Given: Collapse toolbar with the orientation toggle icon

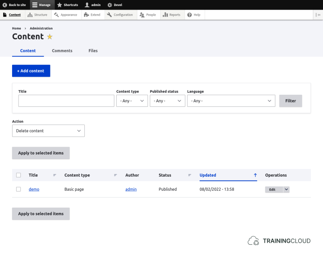Looking at the screenshot, I should pyautogui.click(x=318, y=15).
